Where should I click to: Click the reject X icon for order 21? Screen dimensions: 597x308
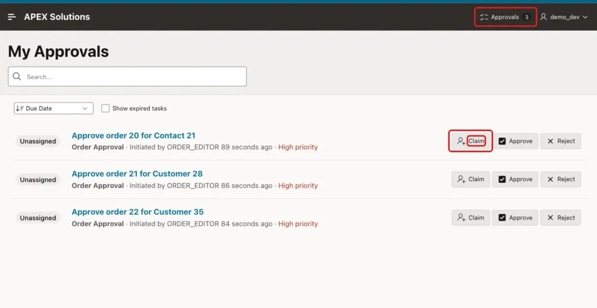[550, 179]
